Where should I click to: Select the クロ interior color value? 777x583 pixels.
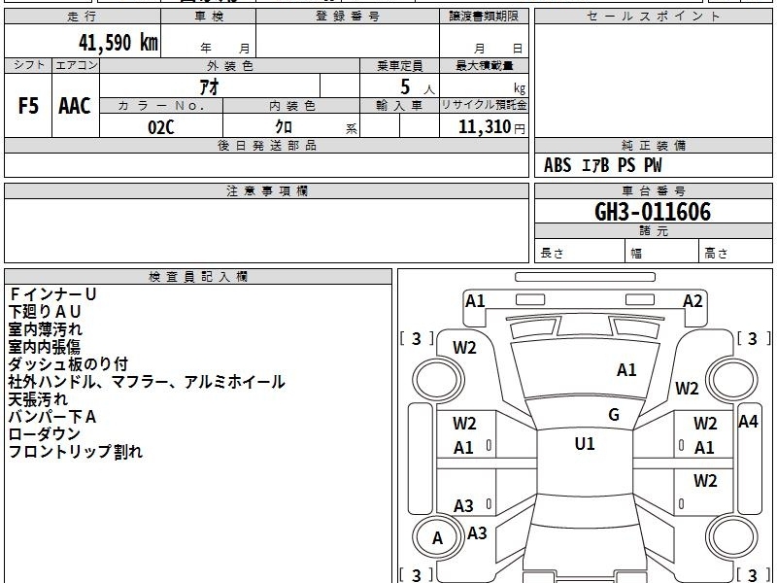(284, 127)
